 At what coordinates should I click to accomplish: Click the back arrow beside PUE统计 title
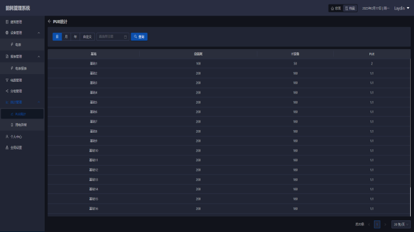tap(49, 21)
